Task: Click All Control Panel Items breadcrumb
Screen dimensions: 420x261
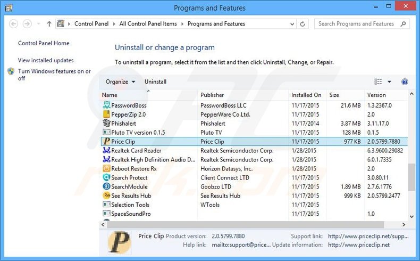Action: 148,24
